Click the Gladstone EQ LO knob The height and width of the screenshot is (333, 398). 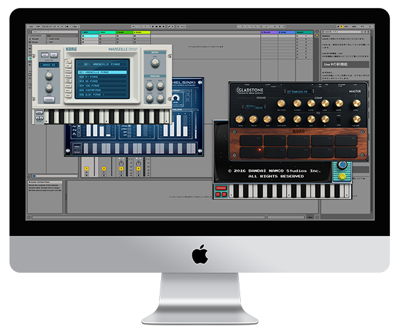click(297, 119)
